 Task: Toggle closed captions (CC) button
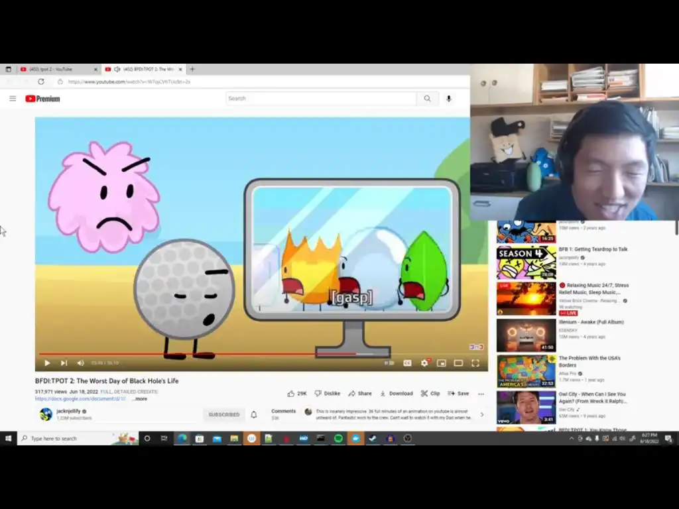(407, 363)
